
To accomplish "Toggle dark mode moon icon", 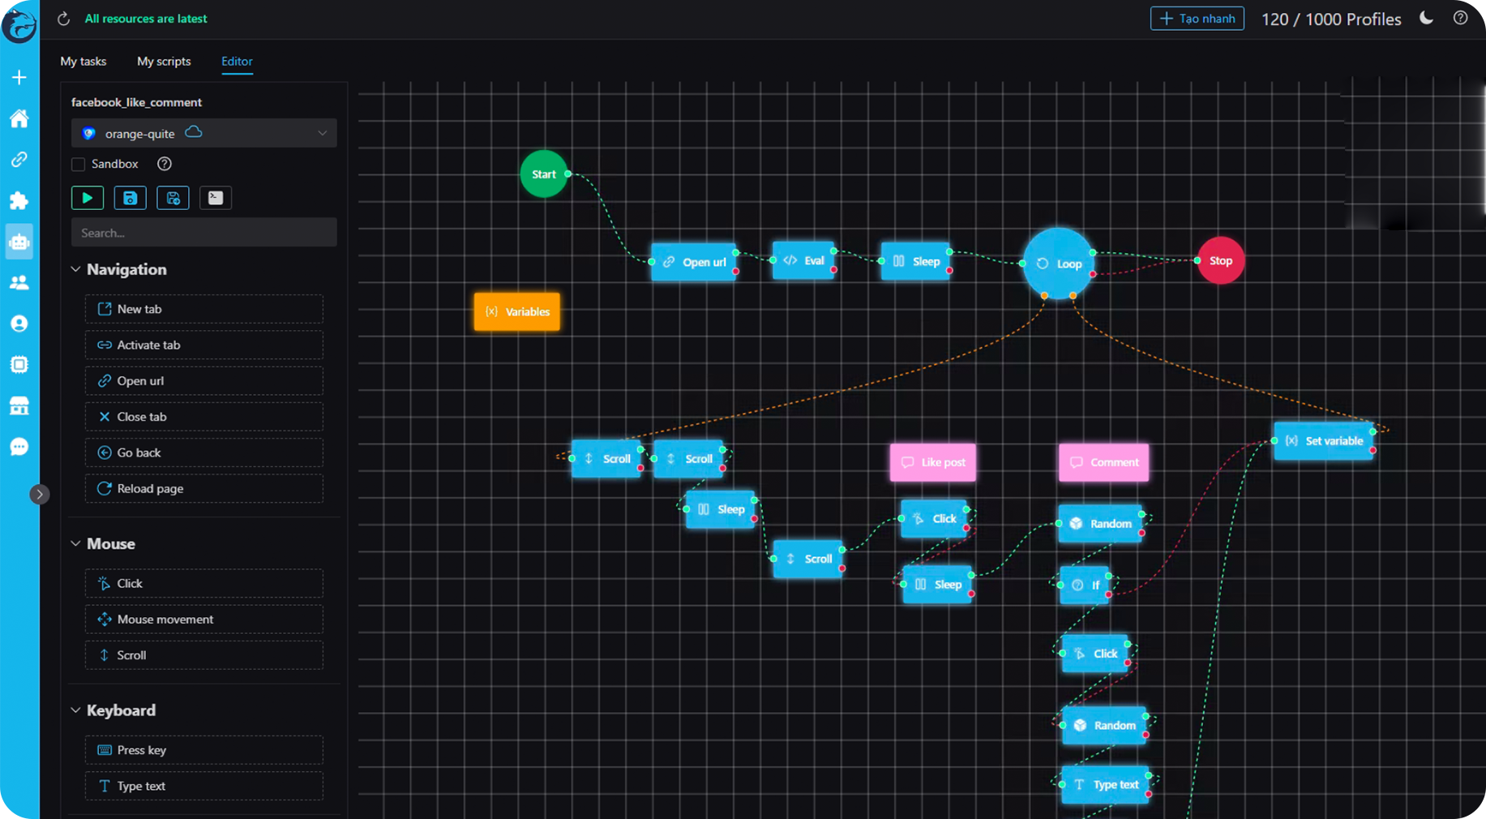I will 1426,19.
